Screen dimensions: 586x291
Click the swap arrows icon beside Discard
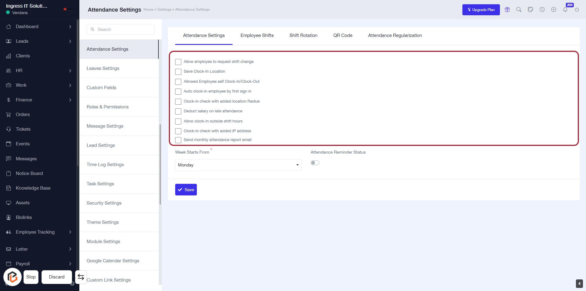(x=81, y=277)
